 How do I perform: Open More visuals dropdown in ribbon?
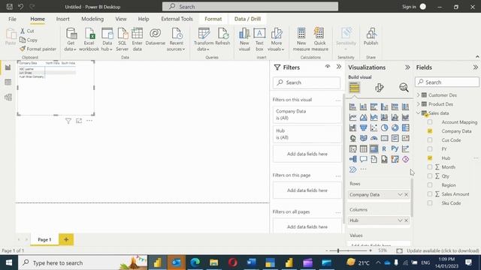276,40
